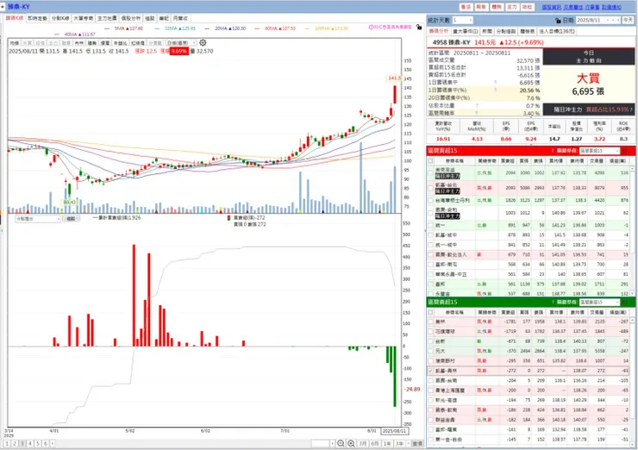Click the 2025/08/11 date marker on axis
This screenshot has width=638, height=450.
[x=394, y=431]
